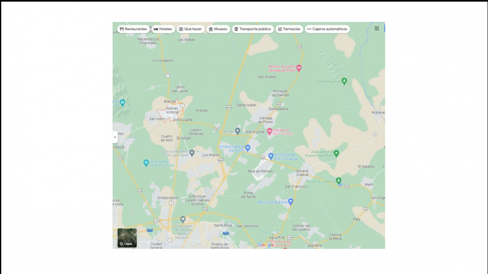Click the Rancho el puerto lodging pin

point(299,68)
